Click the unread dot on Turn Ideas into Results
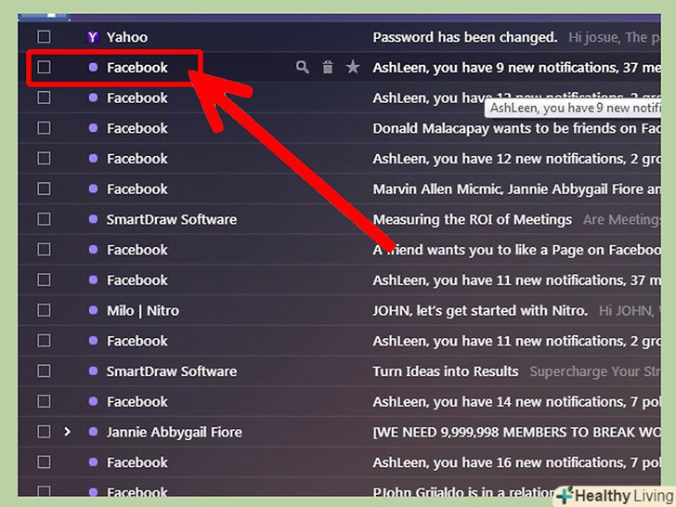This screenshot has height=507, width=676. pos(93,370)
